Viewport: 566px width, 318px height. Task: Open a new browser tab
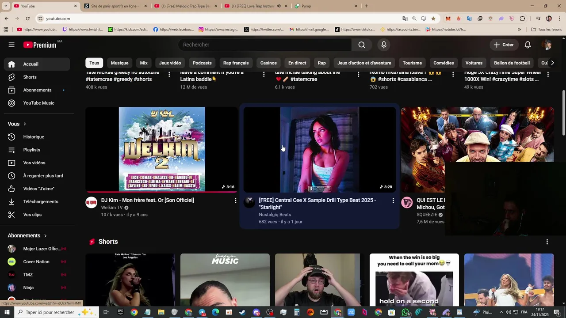click(x=367, y=6)
